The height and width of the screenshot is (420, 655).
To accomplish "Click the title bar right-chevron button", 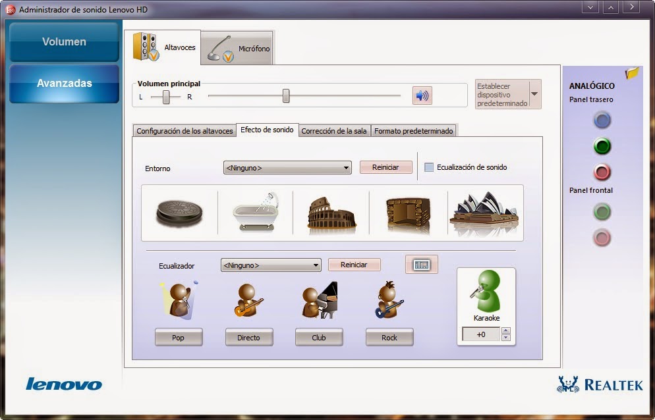I will coord(631,7).
